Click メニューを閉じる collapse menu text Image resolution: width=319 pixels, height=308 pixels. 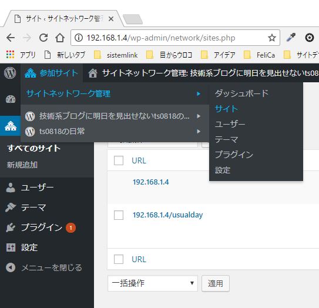tap(52, 267)
